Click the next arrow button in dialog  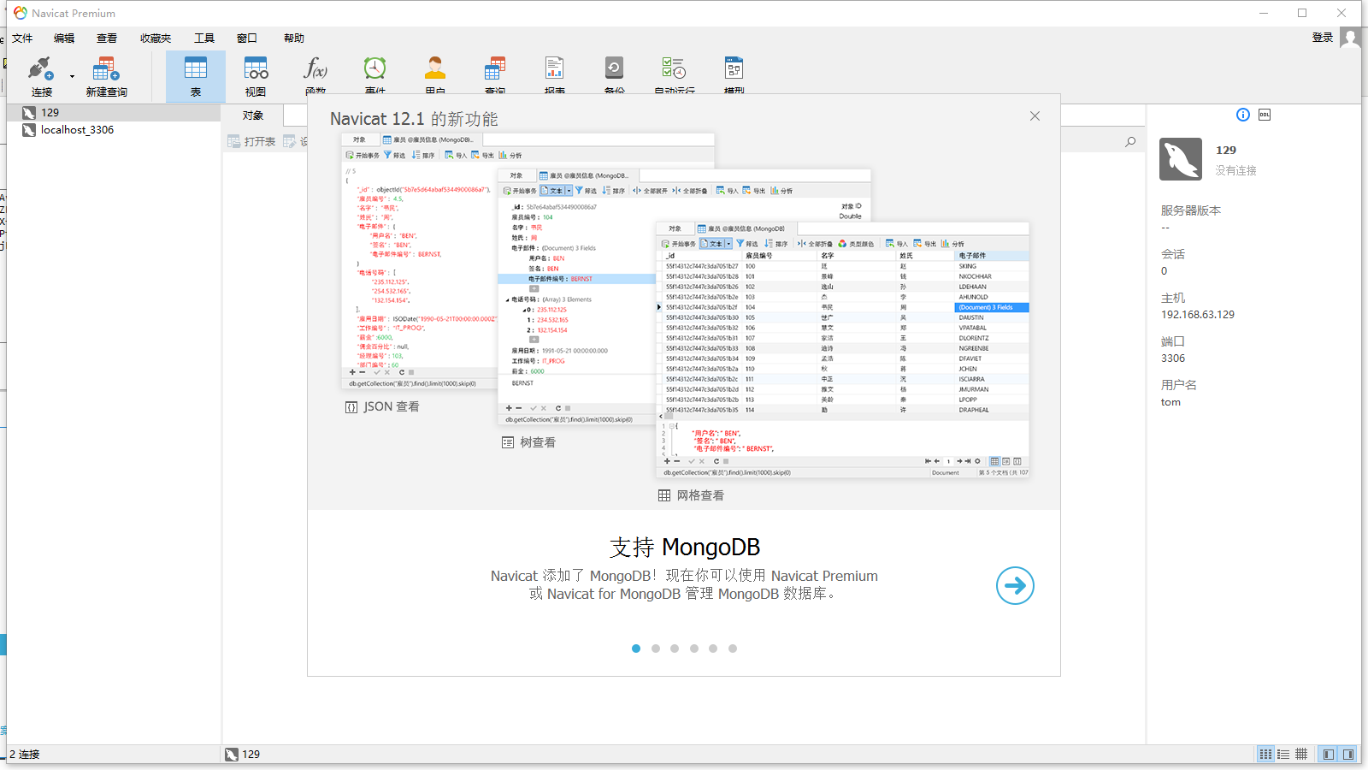pos(1015,585)
